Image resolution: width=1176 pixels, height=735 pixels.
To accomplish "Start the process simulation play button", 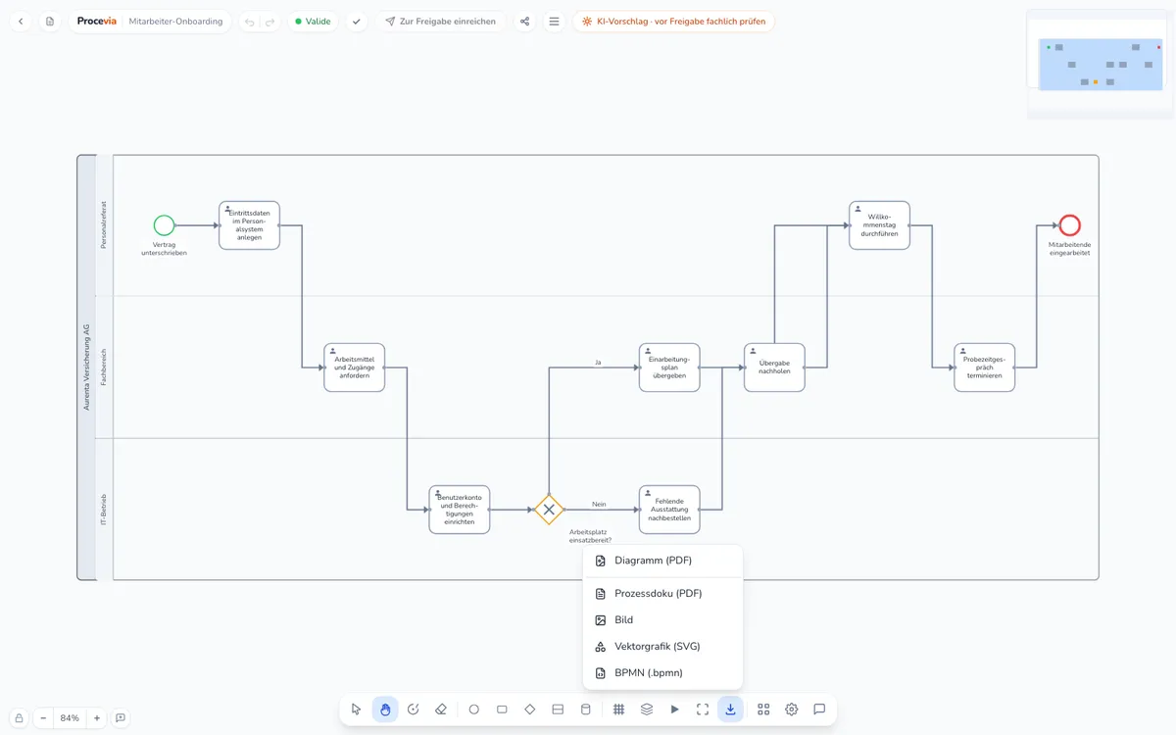I will pos(674,710).
